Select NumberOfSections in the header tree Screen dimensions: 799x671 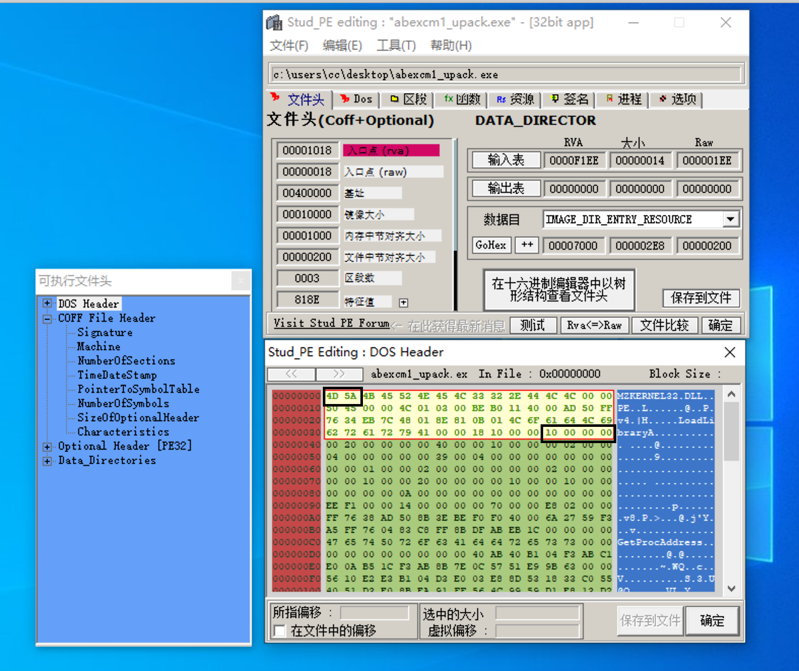tap(126, 361)
